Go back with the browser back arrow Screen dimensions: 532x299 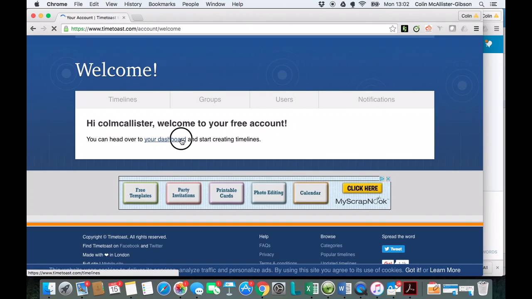[x=33, y=29]
